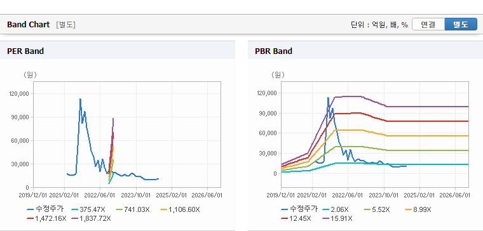Click the 5.52X legend entry
Screen dimensions: 483x231
tap(377, 210)
